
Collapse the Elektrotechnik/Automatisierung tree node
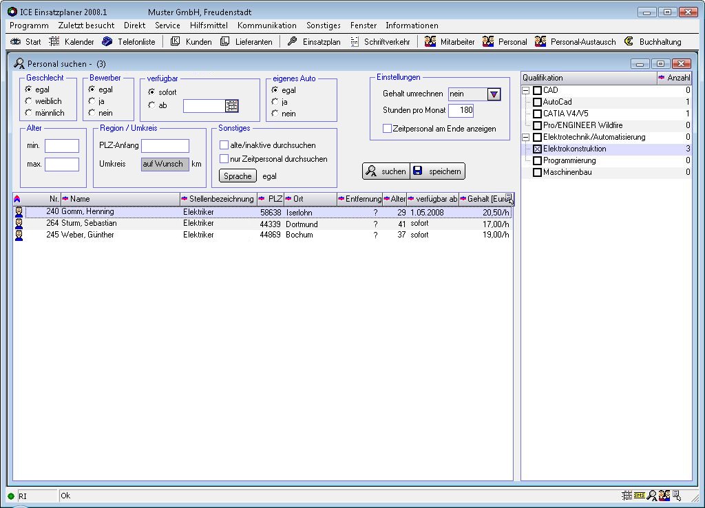(526, 138)
